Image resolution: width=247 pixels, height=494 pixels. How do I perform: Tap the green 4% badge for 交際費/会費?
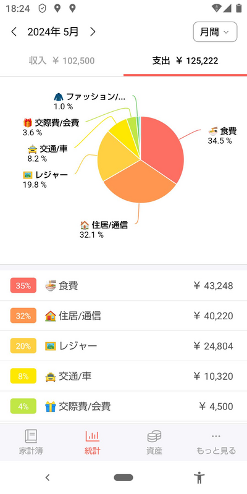23,406
